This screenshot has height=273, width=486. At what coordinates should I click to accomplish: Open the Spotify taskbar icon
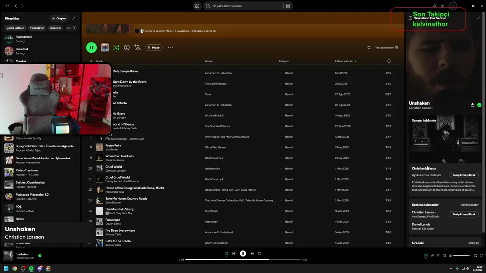31,268
